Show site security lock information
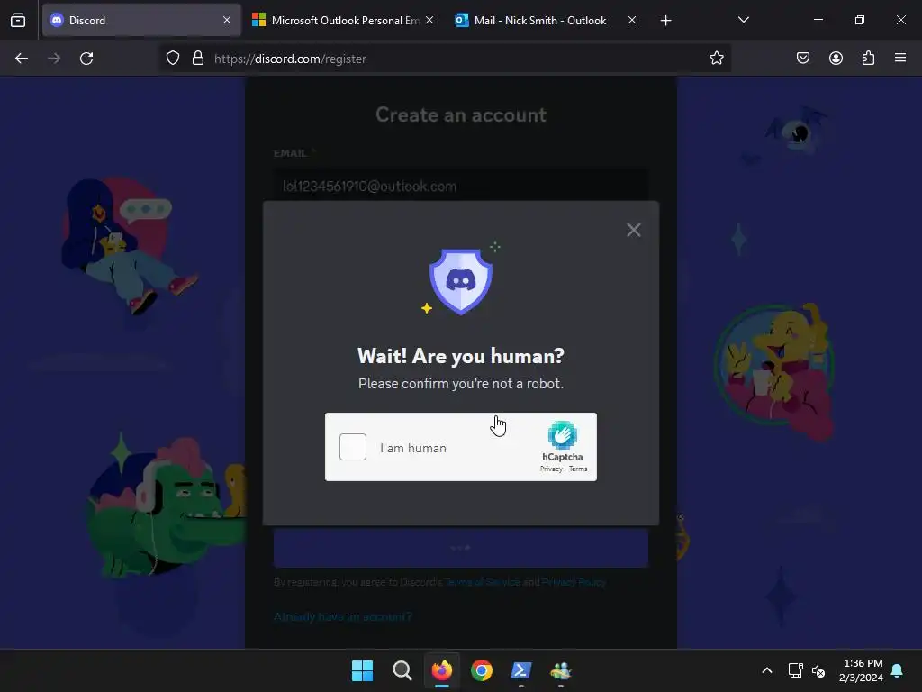Viewport: 922px width, 692px height. click(198, 59)
